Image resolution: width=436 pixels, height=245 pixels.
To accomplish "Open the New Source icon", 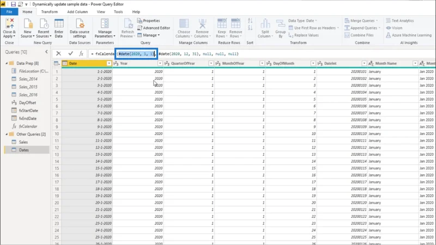I will 28,23.
